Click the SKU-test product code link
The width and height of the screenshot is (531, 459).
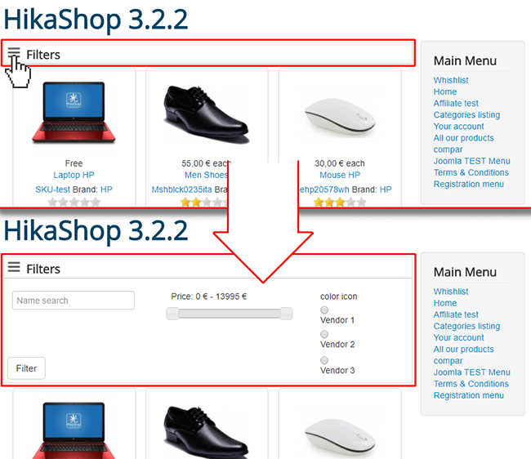click(x=52, y=189)
